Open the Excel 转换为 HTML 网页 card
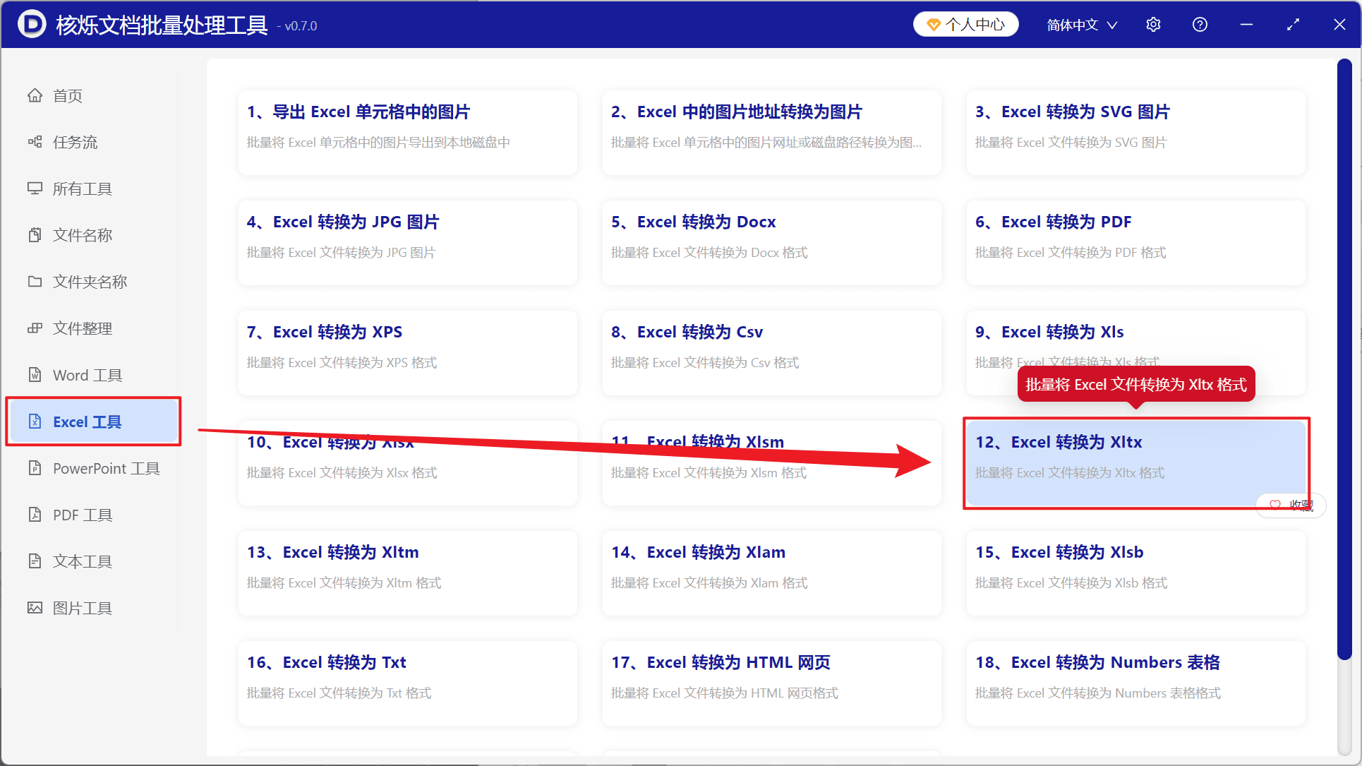Screen dimensions: 1362x766 click(771, 683)
